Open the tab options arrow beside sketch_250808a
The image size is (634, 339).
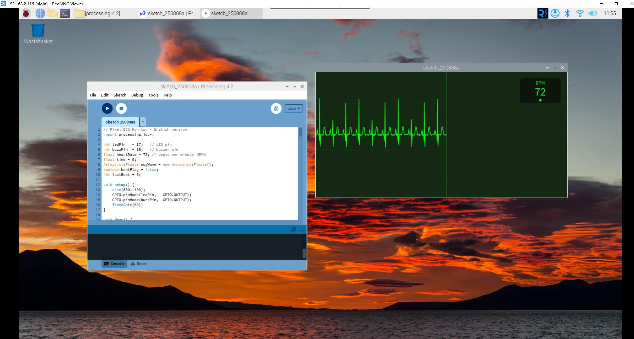tap(143, 122)
